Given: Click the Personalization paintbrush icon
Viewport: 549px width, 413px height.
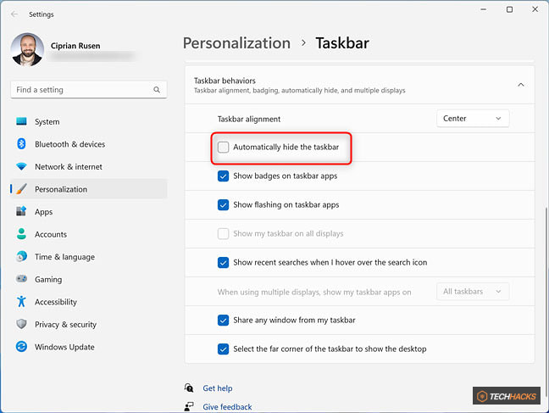Looking at the screenshot, I should (x=21, y=189).
